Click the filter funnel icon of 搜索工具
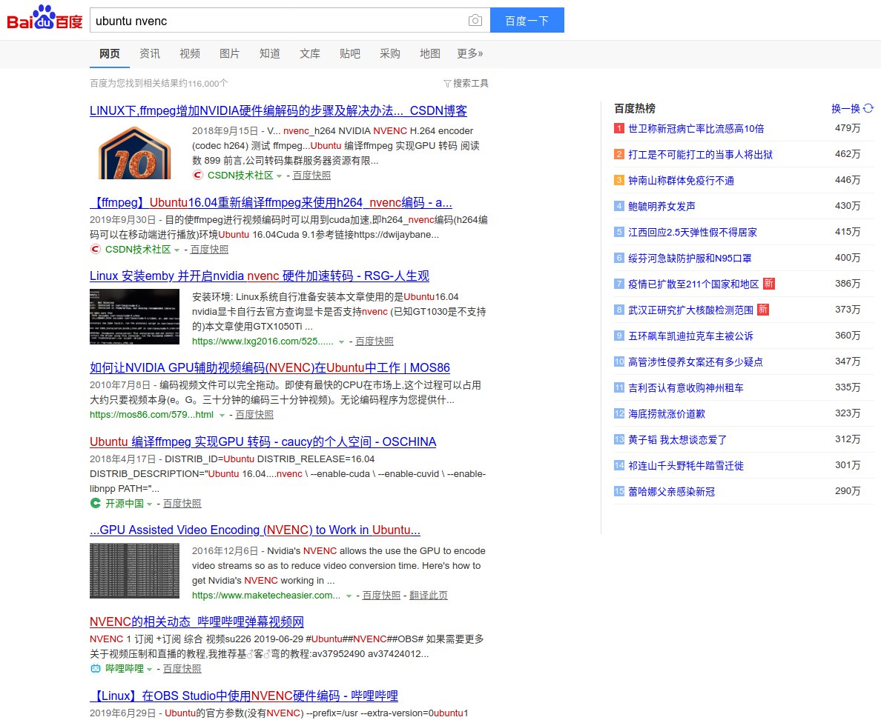Screen dimensions: 881x720 pos(447,84)
